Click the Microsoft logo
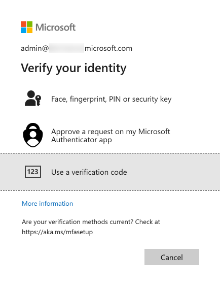220x286 pixels. click(x=48, y=27)
